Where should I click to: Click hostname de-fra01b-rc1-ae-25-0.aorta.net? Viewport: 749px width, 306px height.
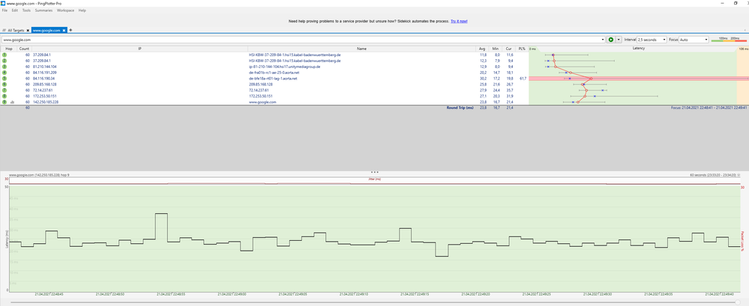(276, 73)
